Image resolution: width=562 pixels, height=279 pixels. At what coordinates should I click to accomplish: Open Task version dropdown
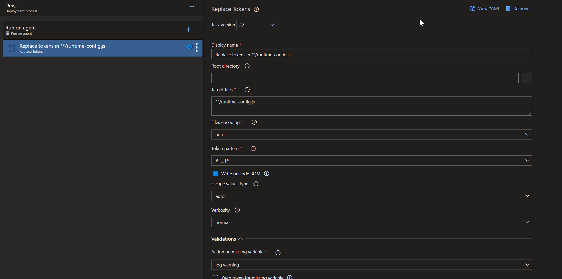[x=257, y=25]
